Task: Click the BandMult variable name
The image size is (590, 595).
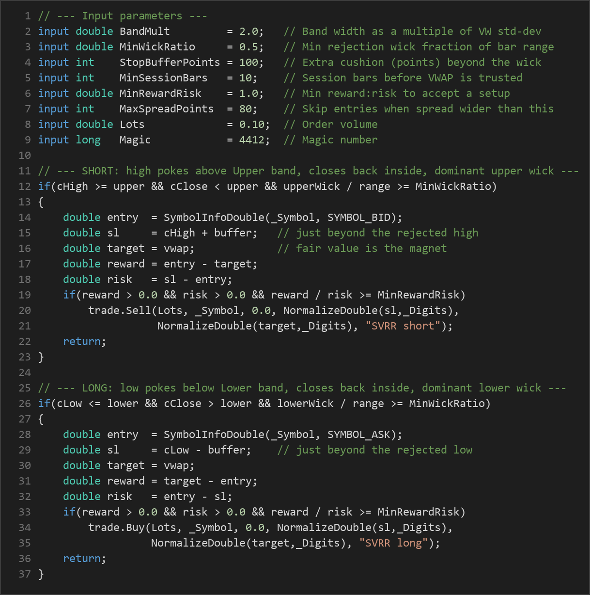Action: tap(145, 31)
